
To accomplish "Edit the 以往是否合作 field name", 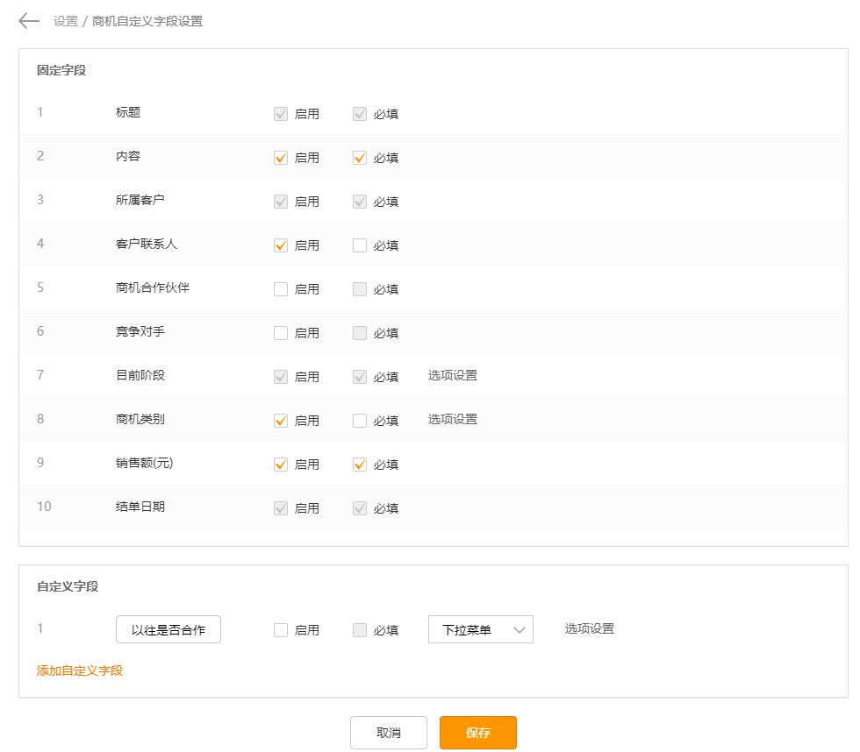I will 168,629.
